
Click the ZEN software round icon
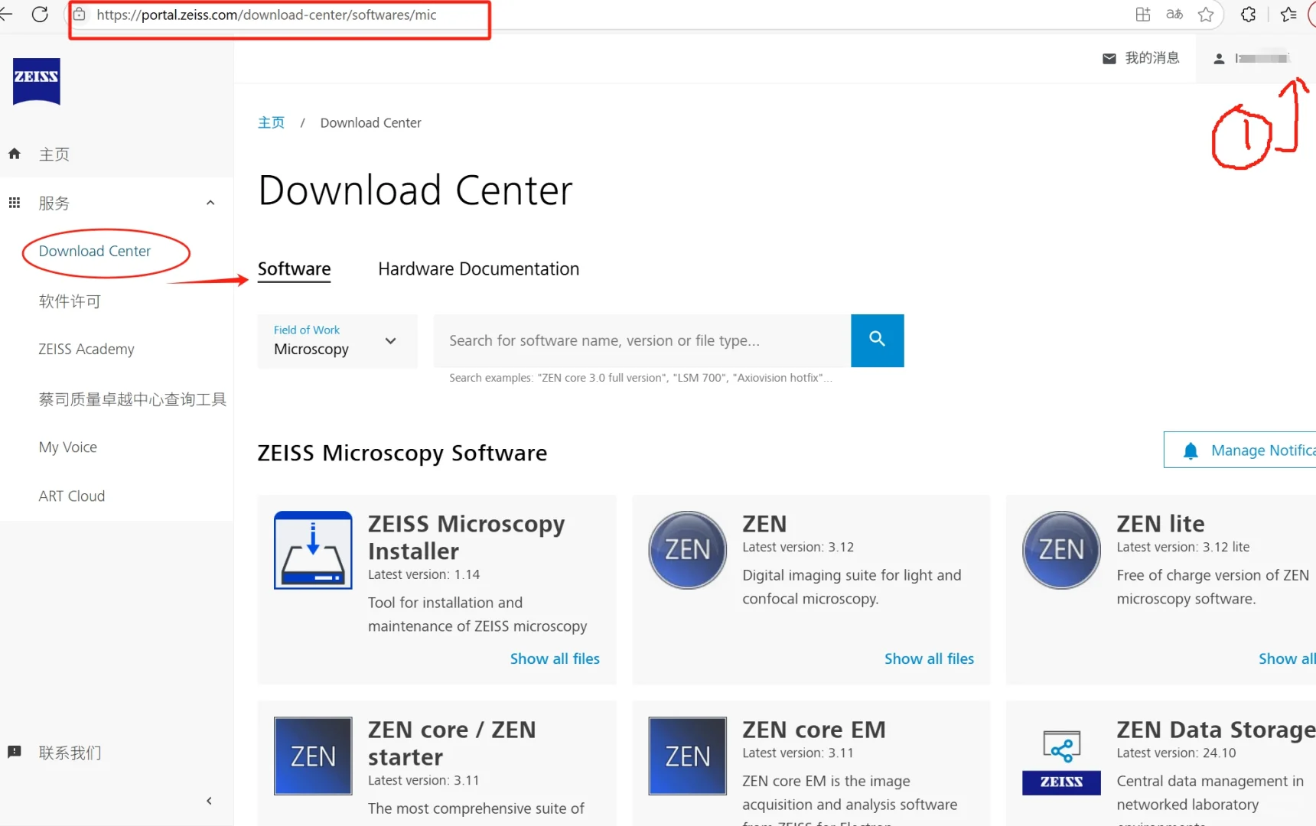(x=687, y=550)
